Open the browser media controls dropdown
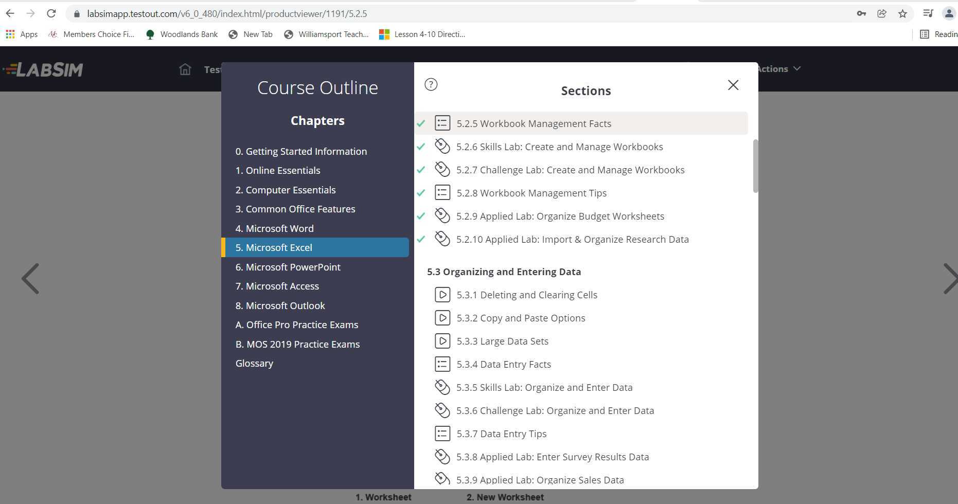Viewport: 958px width, 504px height. coord(928,13)
